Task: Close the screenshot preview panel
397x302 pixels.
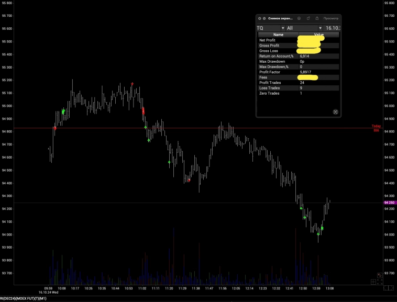Action: pyautogui.click(x=259, y=18)
